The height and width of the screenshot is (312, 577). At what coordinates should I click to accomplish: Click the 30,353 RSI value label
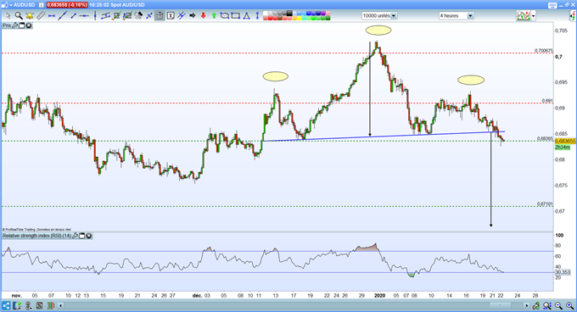563,272
